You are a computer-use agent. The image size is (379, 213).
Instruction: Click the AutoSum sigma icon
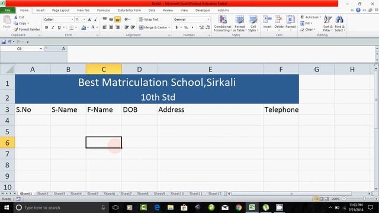[x=302, y=17]
